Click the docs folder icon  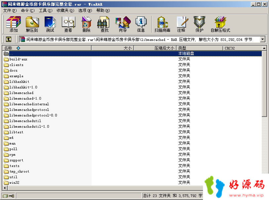click(x=6, y=70)
